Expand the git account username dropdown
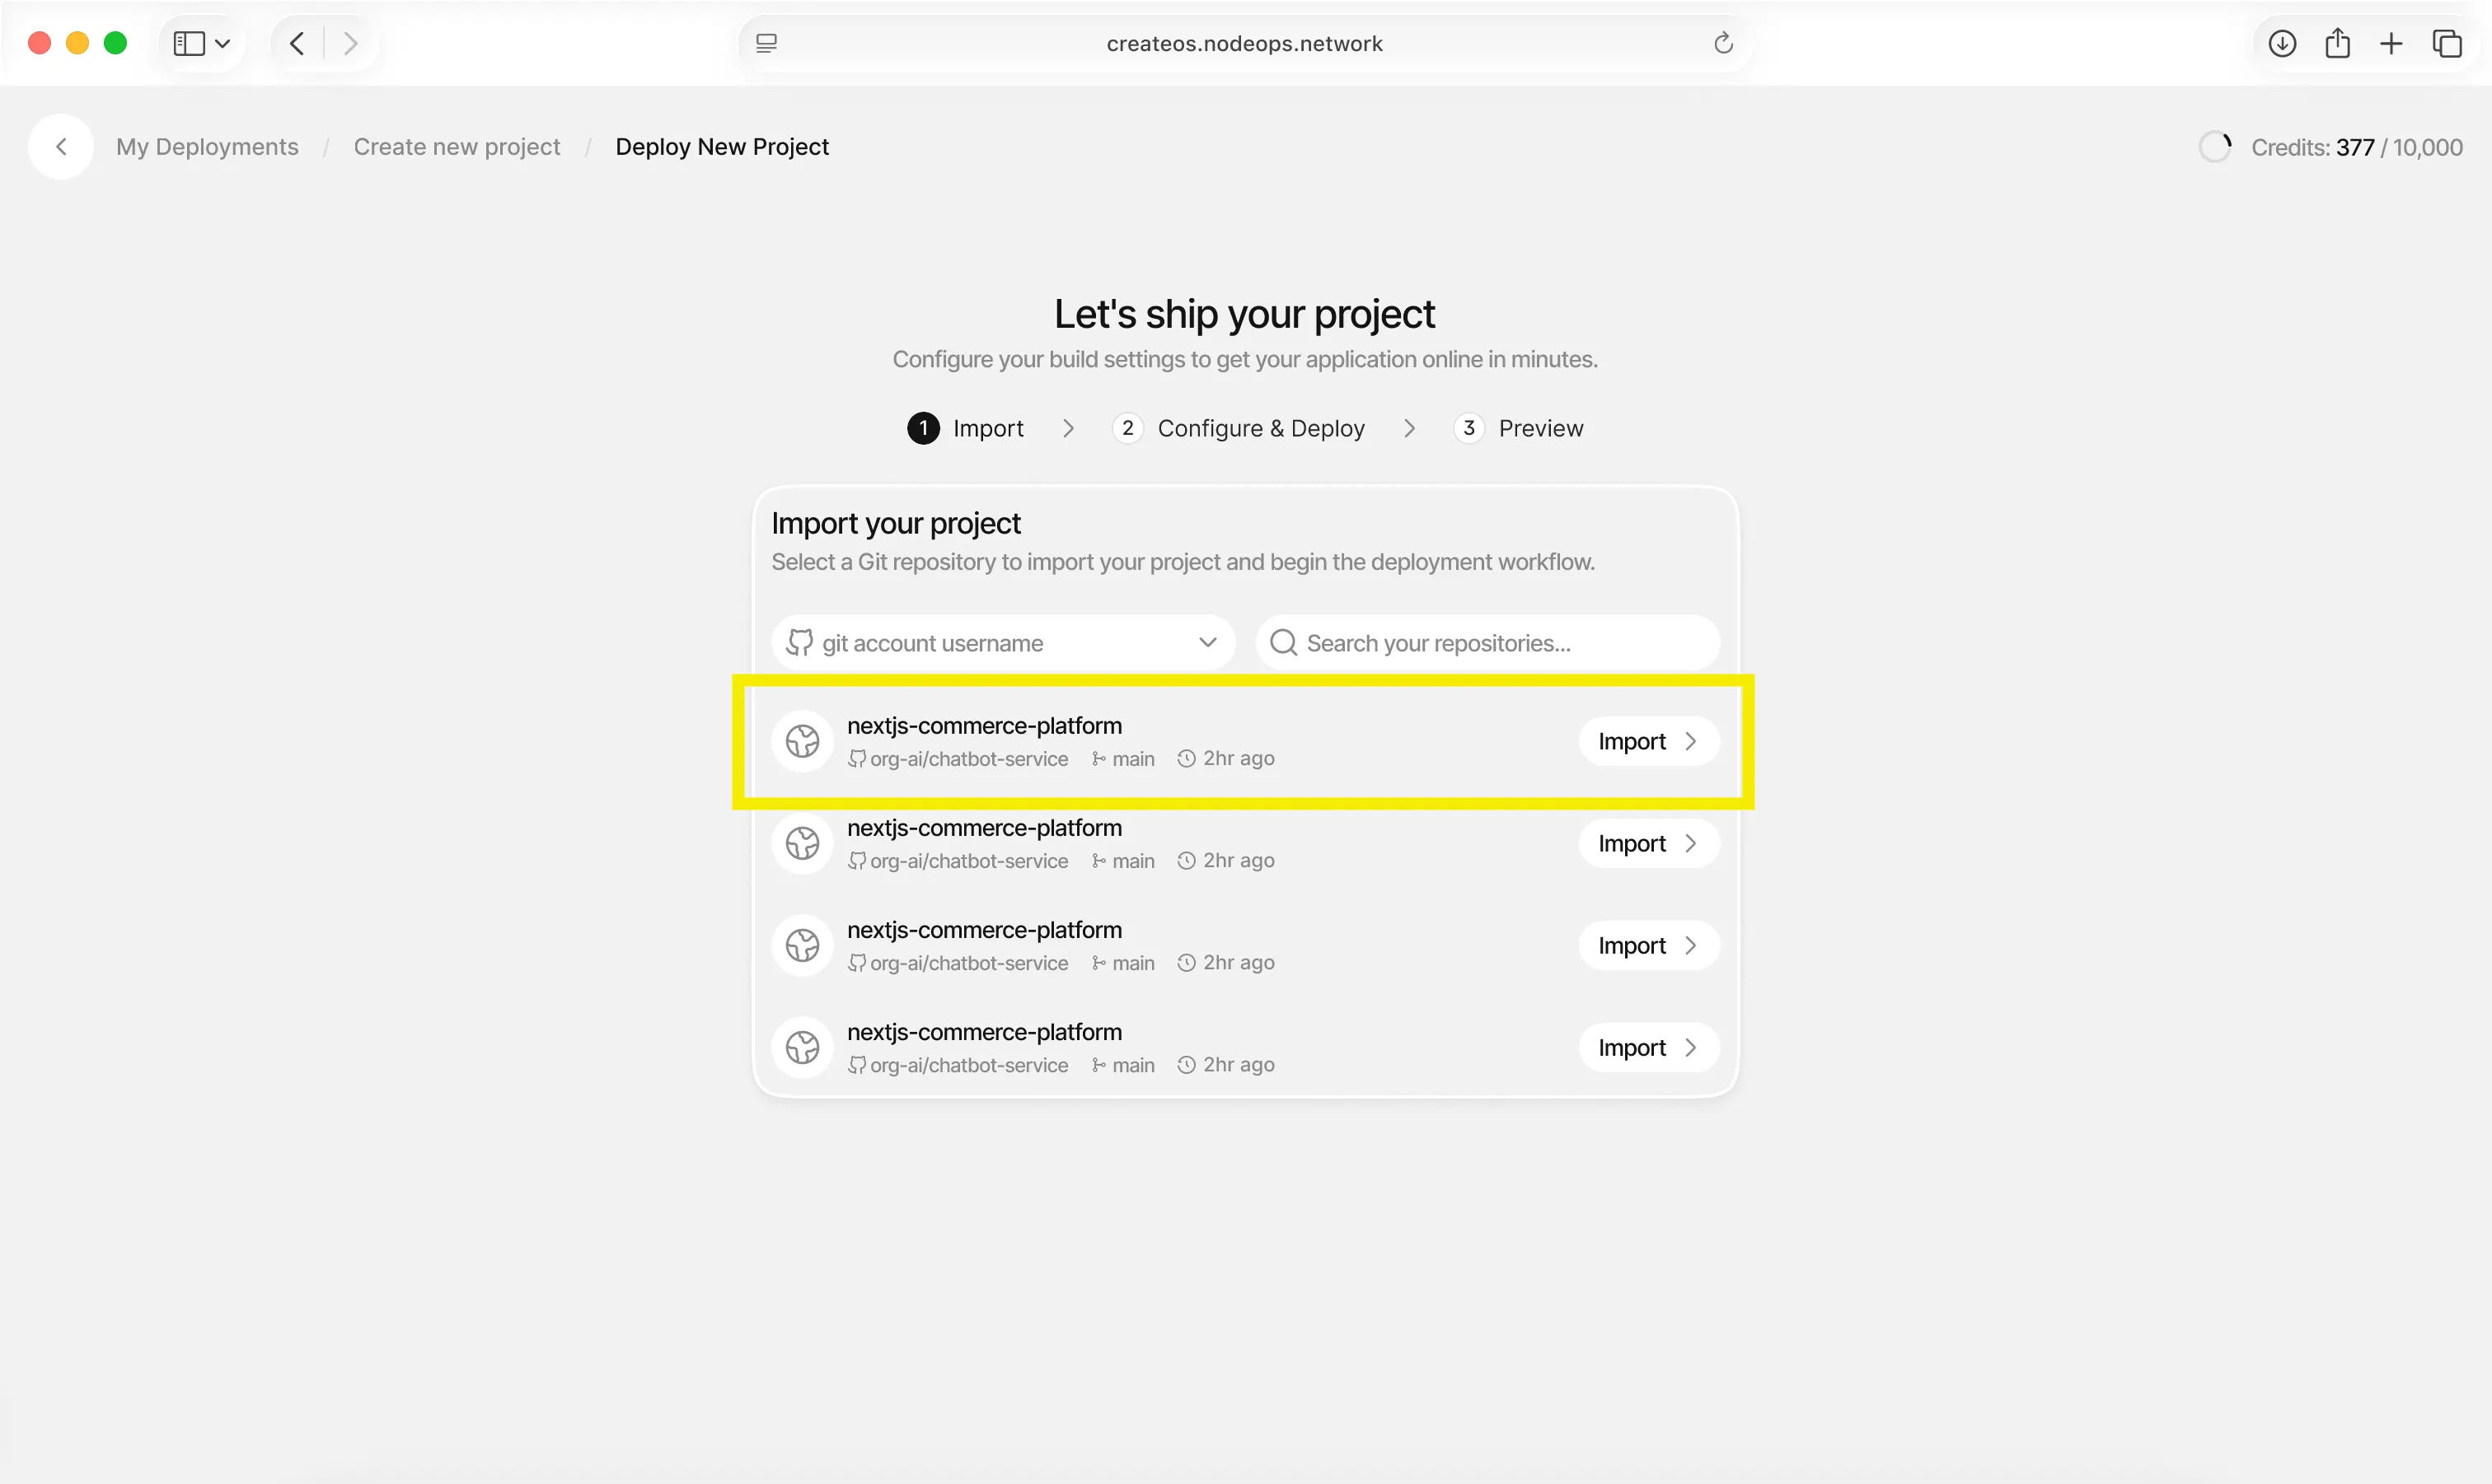Viewport: 2492px width, 1484px height. pyautogui.click(x=1002, y=643)
